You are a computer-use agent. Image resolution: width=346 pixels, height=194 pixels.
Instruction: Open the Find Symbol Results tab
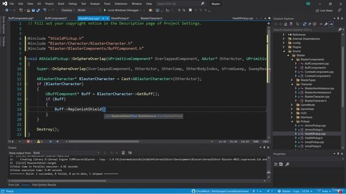pos(44,185)
